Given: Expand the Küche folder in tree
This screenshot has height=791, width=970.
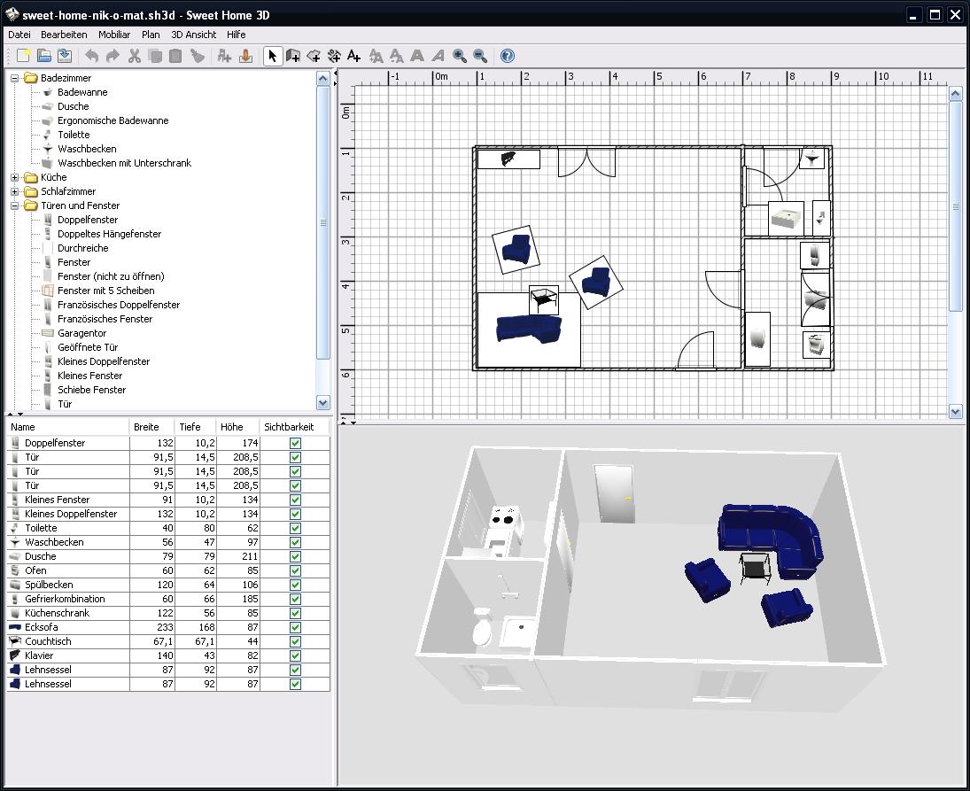Looking at the screenshot, I should [x=15, y=177].
